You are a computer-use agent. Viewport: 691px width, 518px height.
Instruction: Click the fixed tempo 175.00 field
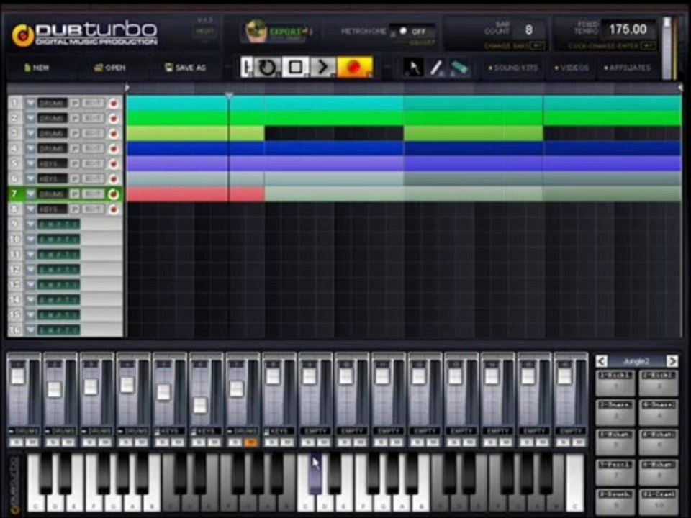tap(628, 29)
